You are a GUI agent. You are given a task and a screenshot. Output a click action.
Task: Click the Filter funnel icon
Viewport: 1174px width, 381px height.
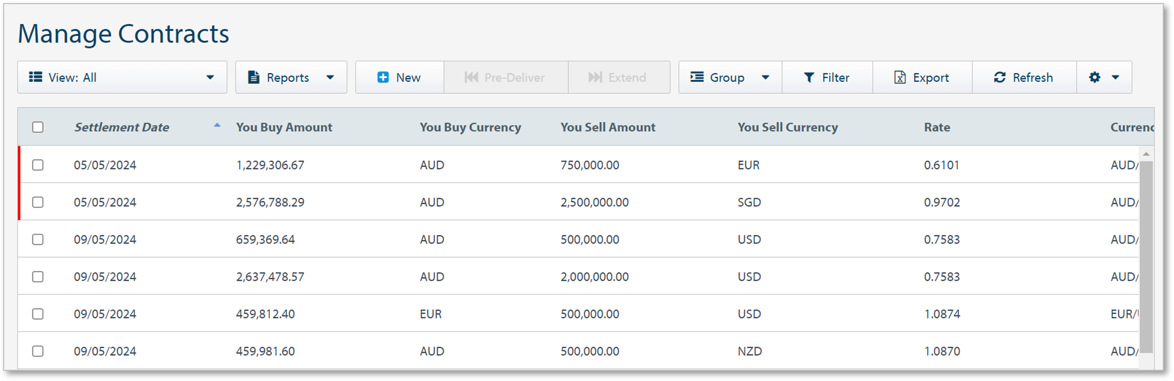[x=809, y=77]
